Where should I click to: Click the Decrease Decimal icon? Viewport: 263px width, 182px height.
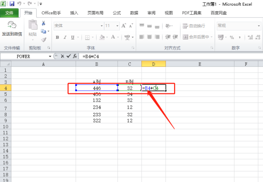(258, 37)
